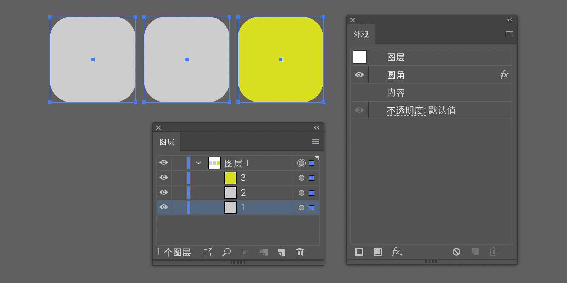Create a new layer in Layers panel

pyautogui.click(x=282, y=252)
